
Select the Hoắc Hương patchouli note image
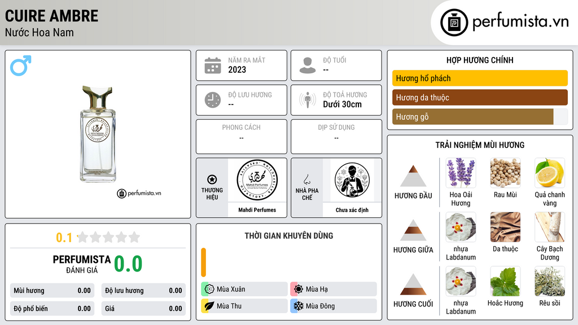tap(505, 281)
